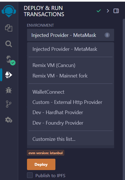Open the Environment dropdown selector

point(70,35)
